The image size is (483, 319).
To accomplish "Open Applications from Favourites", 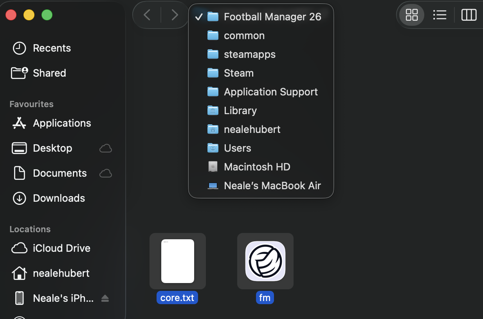I will click(61, 123).
